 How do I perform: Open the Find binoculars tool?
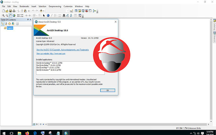[x=64, y=15]
